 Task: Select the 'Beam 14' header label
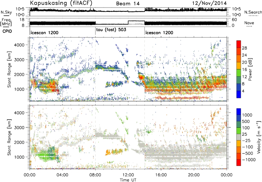click(x=128, y=4)
